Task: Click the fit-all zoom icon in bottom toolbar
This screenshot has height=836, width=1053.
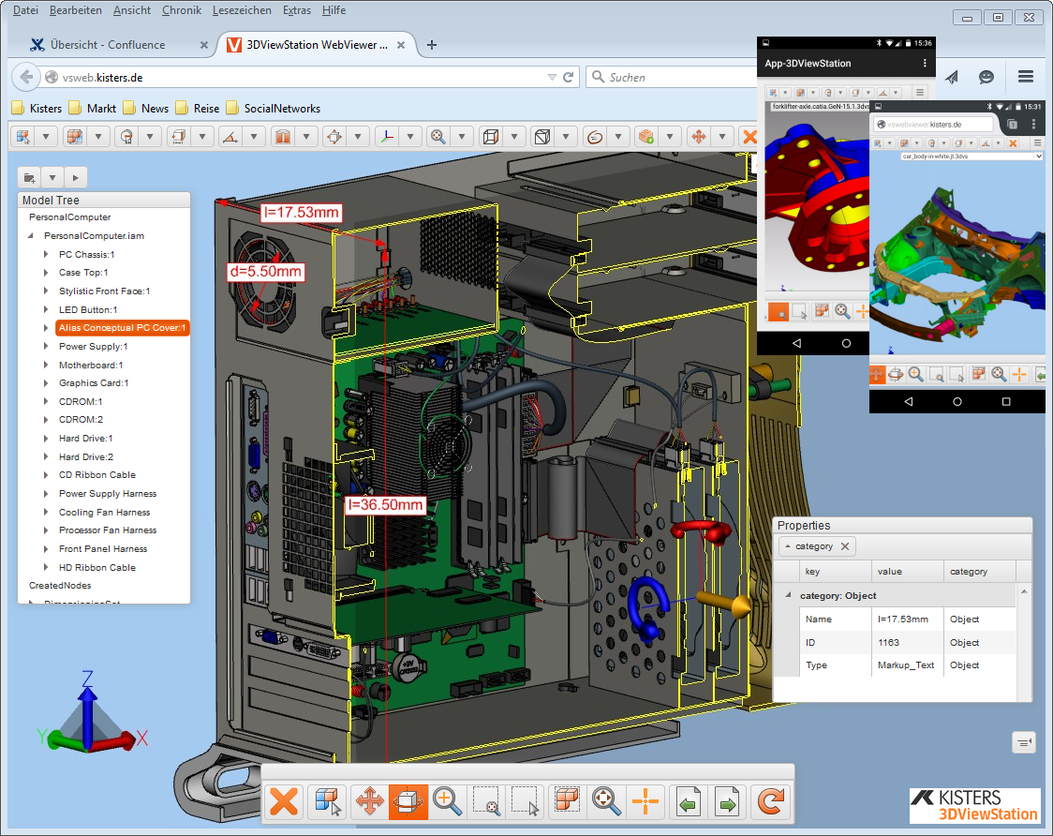Action: (x=606, y=802)
